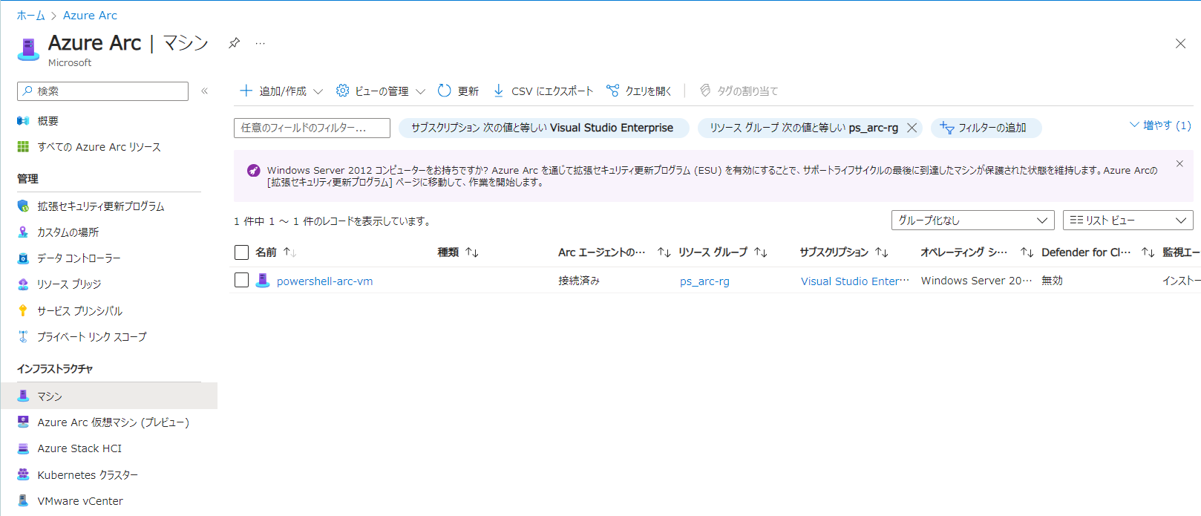Sort by オペレーティング シ… column
1201x516 pixels.
[x=977, y=252]
